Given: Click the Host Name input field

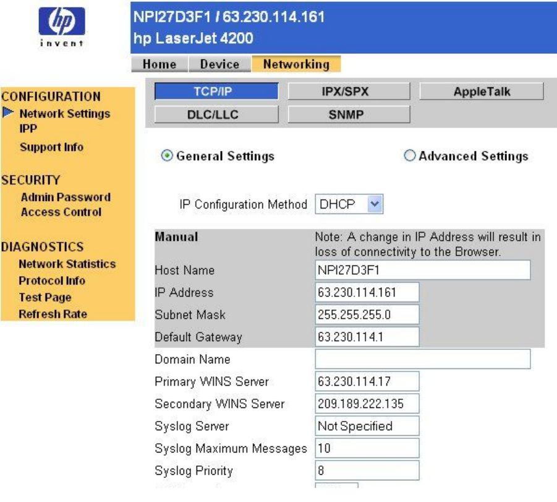Looking at the screenshot, I should (x=423, y=270).
